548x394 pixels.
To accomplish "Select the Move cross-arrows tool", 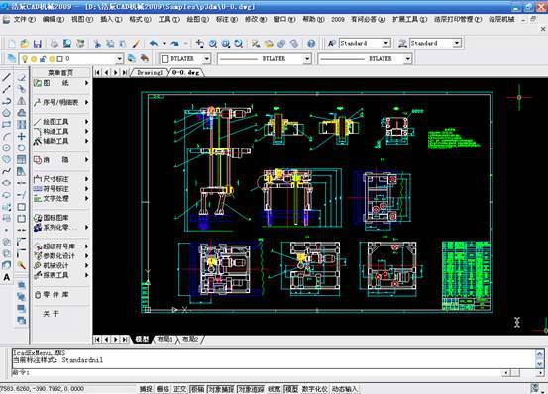I will coord(22,136).
